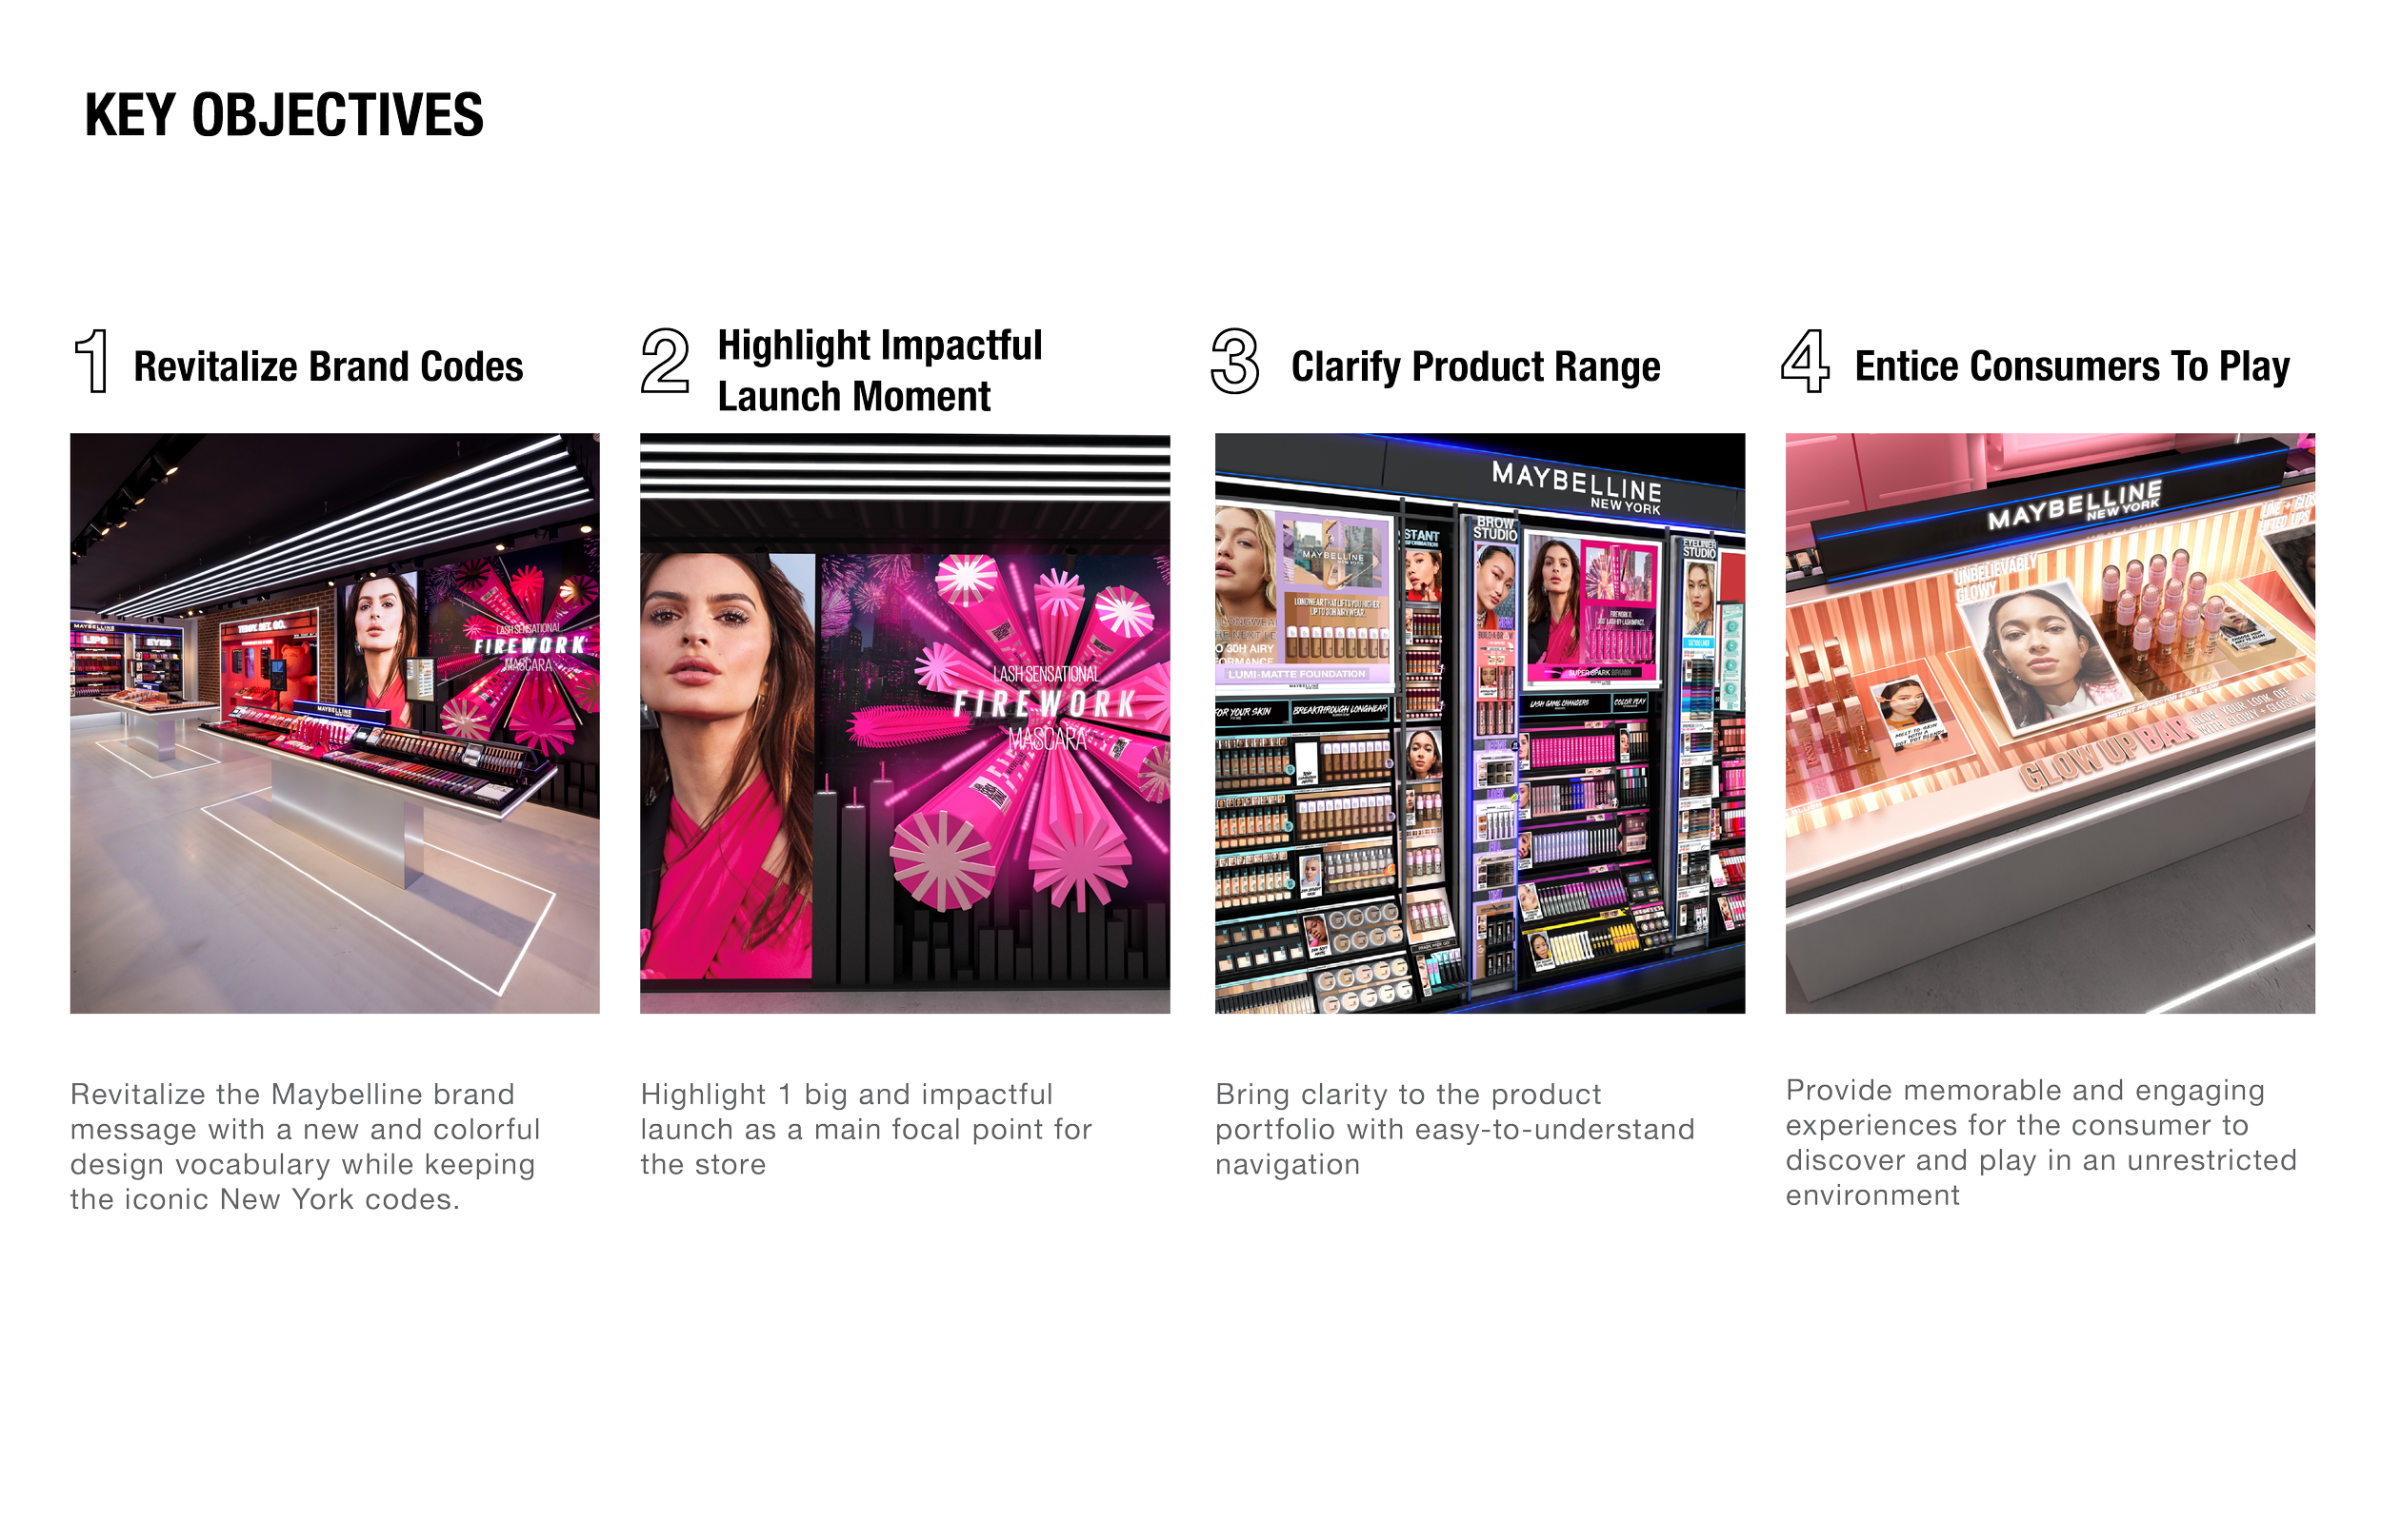Click the outlined number 4
Image resolution: width=2381 pixels, height=1540 pixels.
1806,361
